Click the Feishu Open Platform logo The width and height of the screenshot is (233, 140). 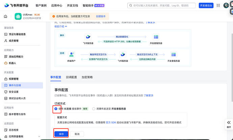[x=17, y=5]
